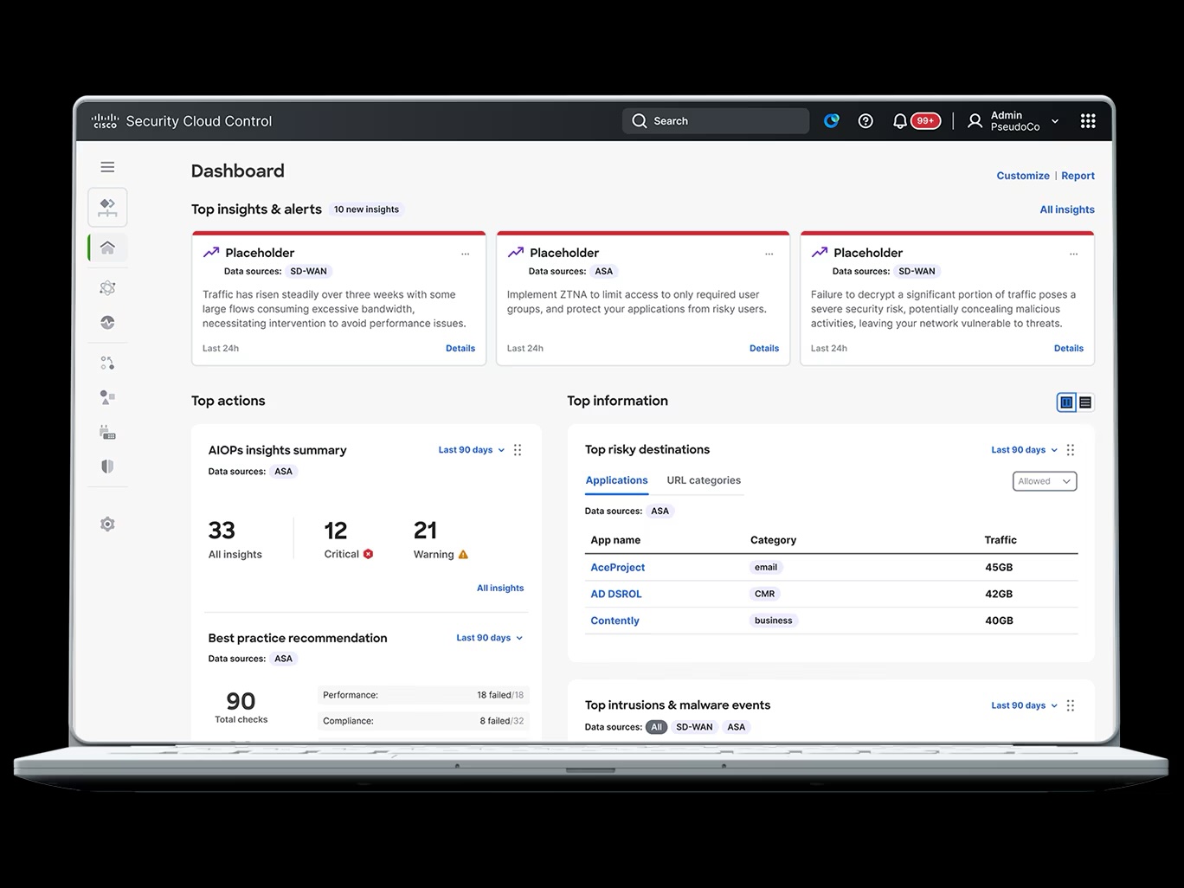Open Top risky destinations Last 90 days dropdown

pos(1025,450)
